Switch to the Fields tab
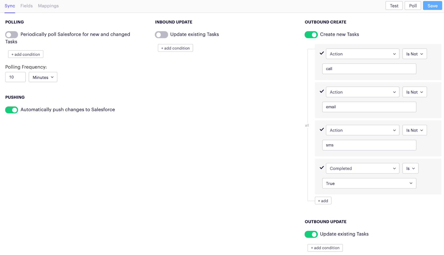Image resolution: width=444 pixels, height=255 pixels. pyautogui.click(x=26, y=6)
